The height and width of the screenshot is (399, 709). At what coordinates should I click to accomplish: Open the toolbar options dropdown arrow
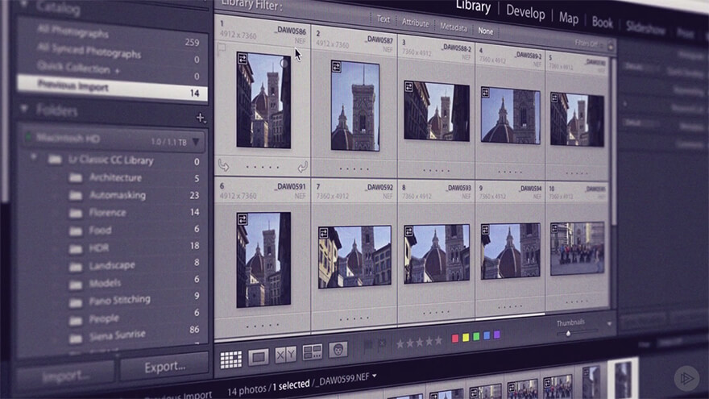(x=609, y=324)
